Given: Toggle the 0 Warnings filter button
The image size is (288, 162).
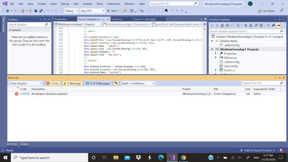Looking at the screenshot, I should click(73, 83).
